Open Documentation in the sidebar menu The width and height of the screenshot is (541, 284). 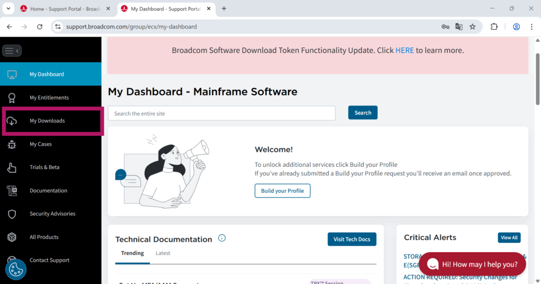click(x=48, y=191)
